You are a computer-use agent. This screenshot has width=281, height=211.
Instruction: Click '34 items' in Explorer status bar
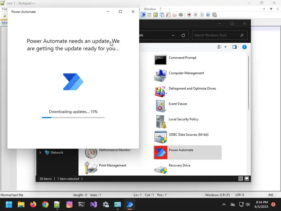tap(46, 179)
